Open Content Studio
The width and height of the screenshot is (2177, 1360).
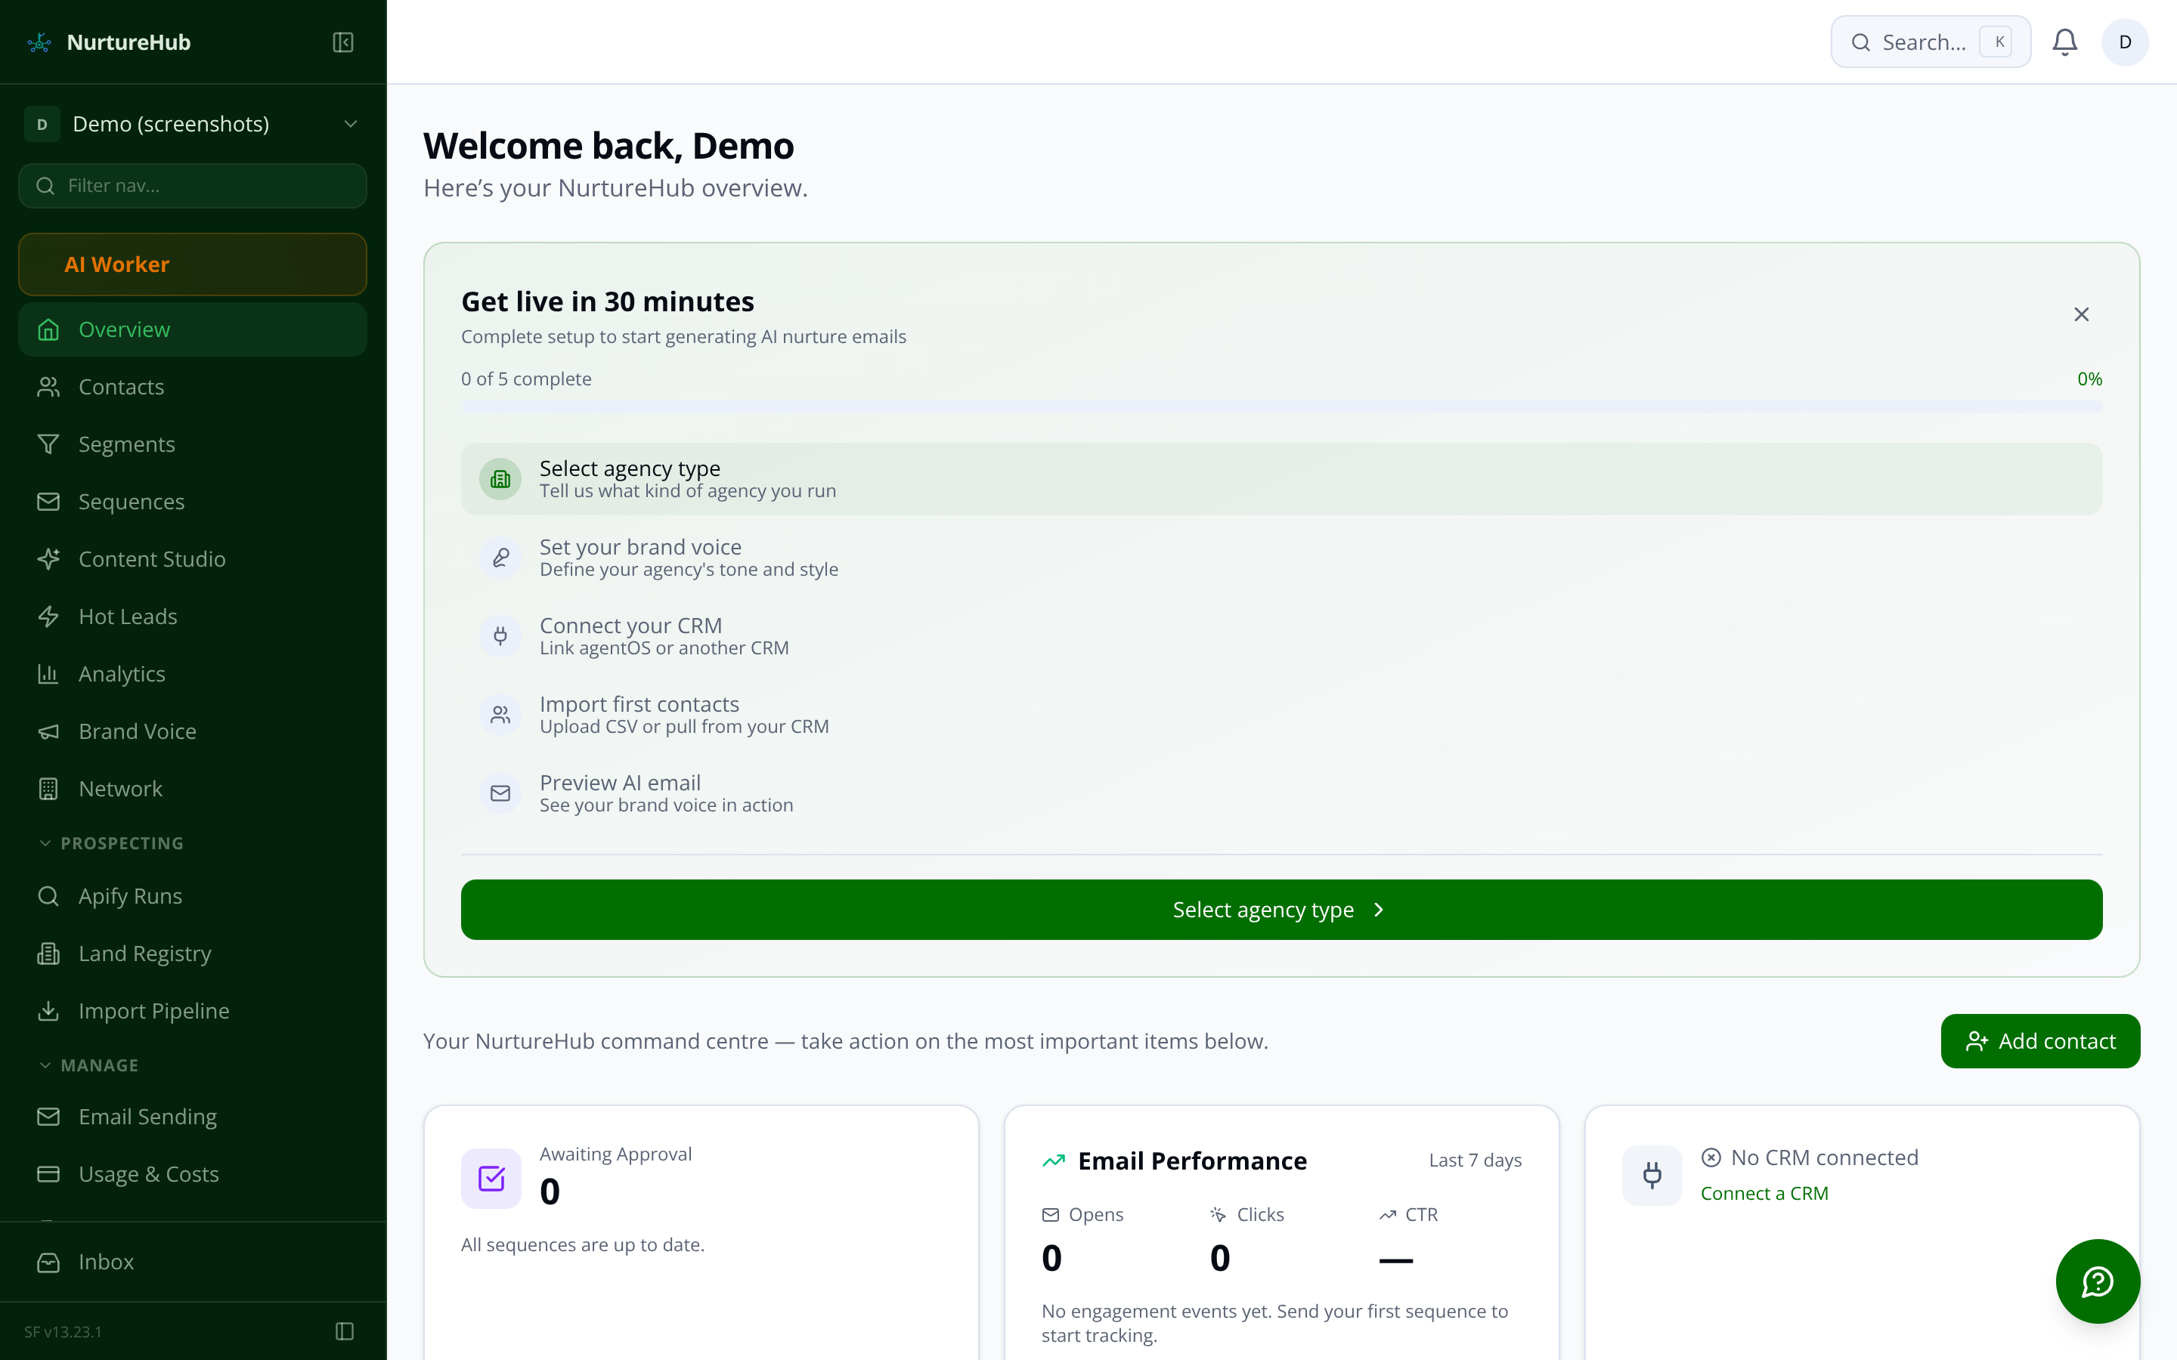point(193,559)
